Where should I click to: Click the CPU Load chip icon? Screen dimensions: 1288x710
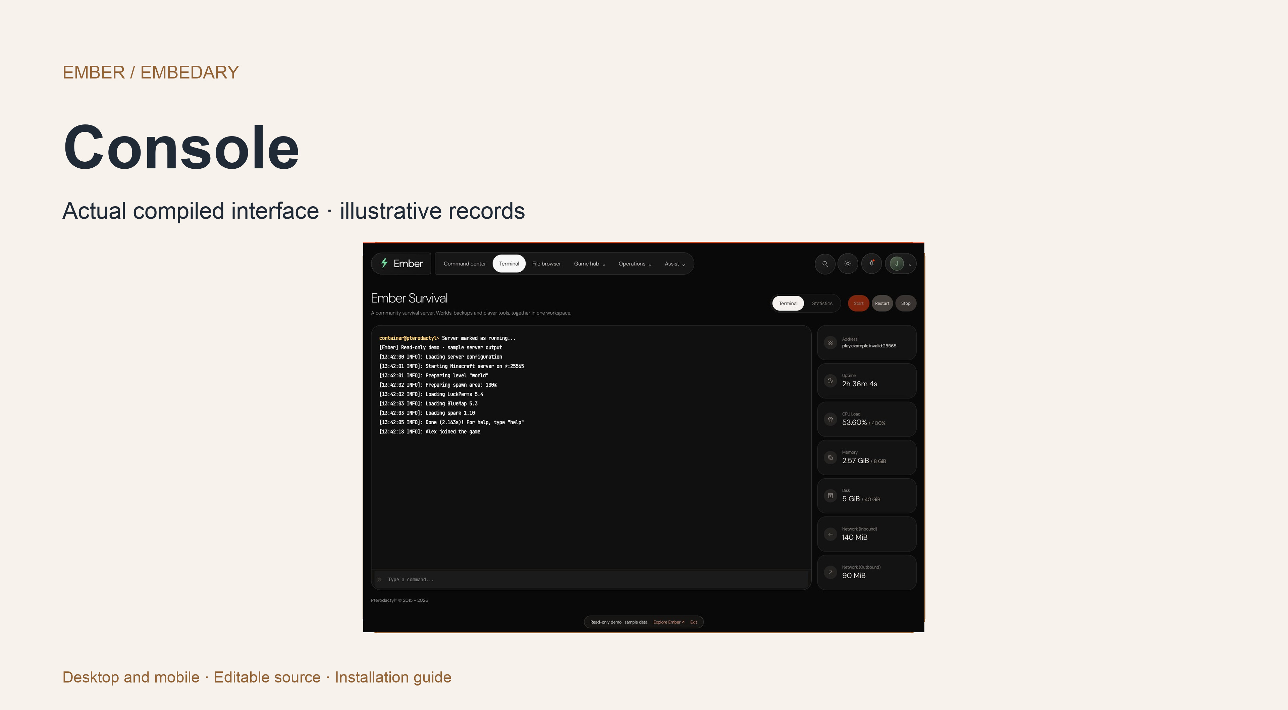pos(830,419)
